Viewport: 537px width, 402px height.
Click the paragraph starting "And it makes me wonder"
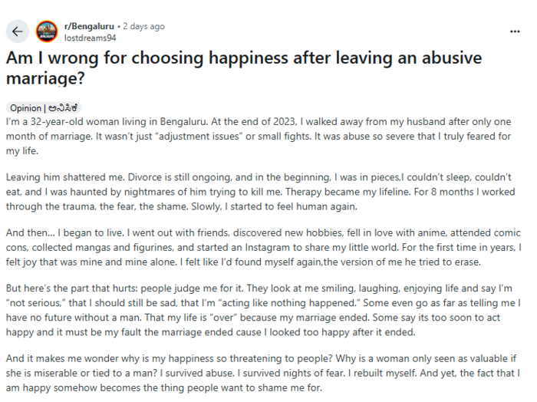pos(261,371)
